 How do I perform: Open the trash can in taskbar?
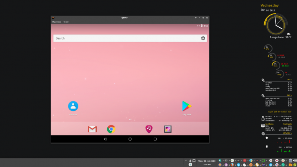(x=290, y=160)
